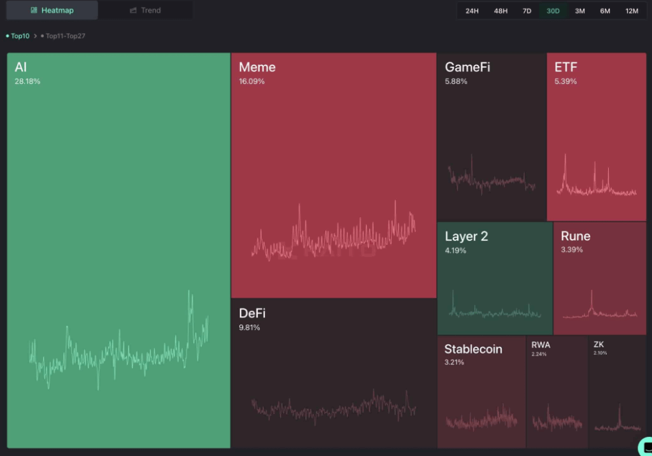Open the RWA narrative tile
652x456 pixels.
[556, 392]
